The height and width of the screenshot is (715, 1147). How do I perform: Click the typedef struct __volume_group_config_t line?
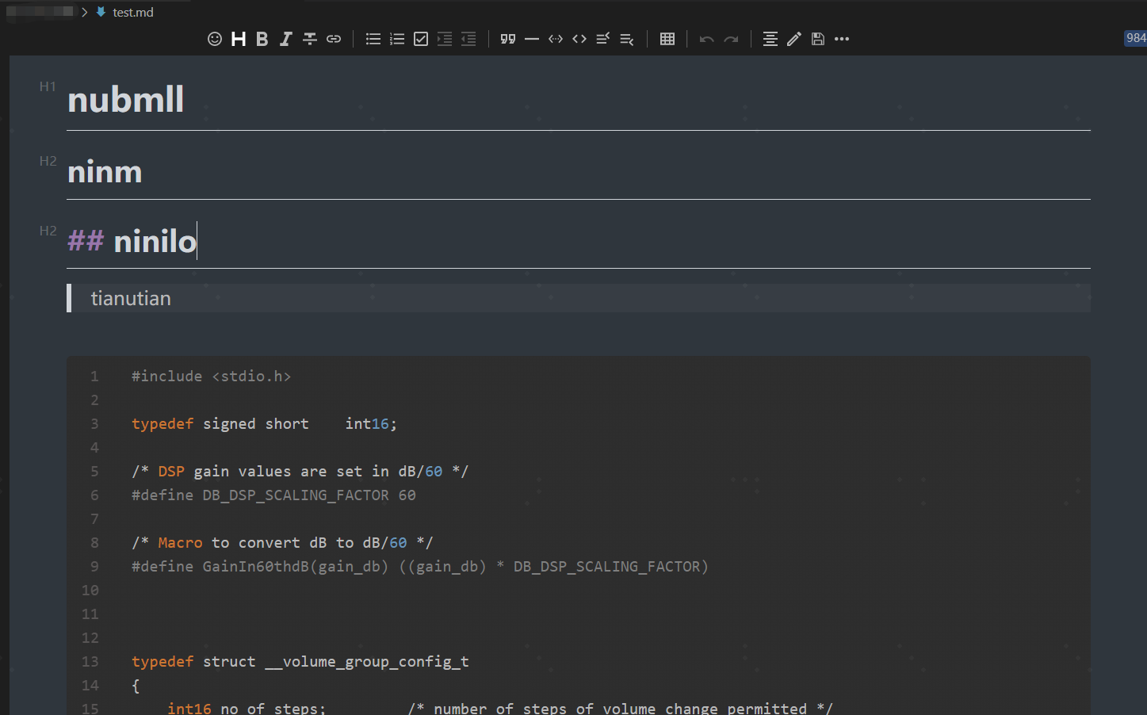tap(300, 661)
